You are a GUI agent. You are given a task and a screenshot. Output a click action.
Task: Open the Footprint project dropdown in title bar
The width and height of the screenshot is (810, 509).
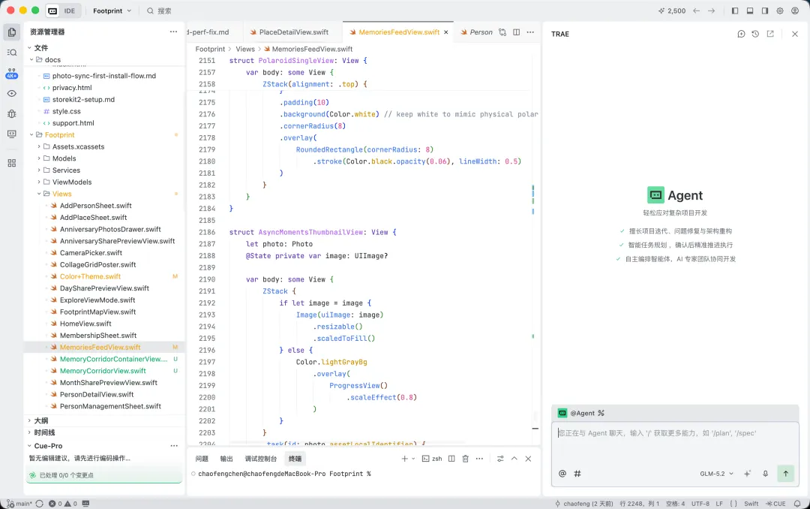(x=112, y=11)
